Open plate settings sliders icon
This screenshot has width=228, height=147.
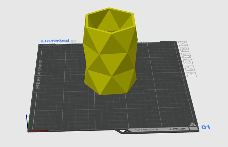pyautogui.click(x=190, y=68)
